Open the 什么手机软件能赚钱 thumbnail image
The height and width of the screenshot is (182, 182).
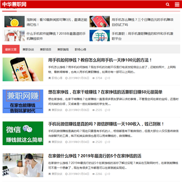[15, 35]
